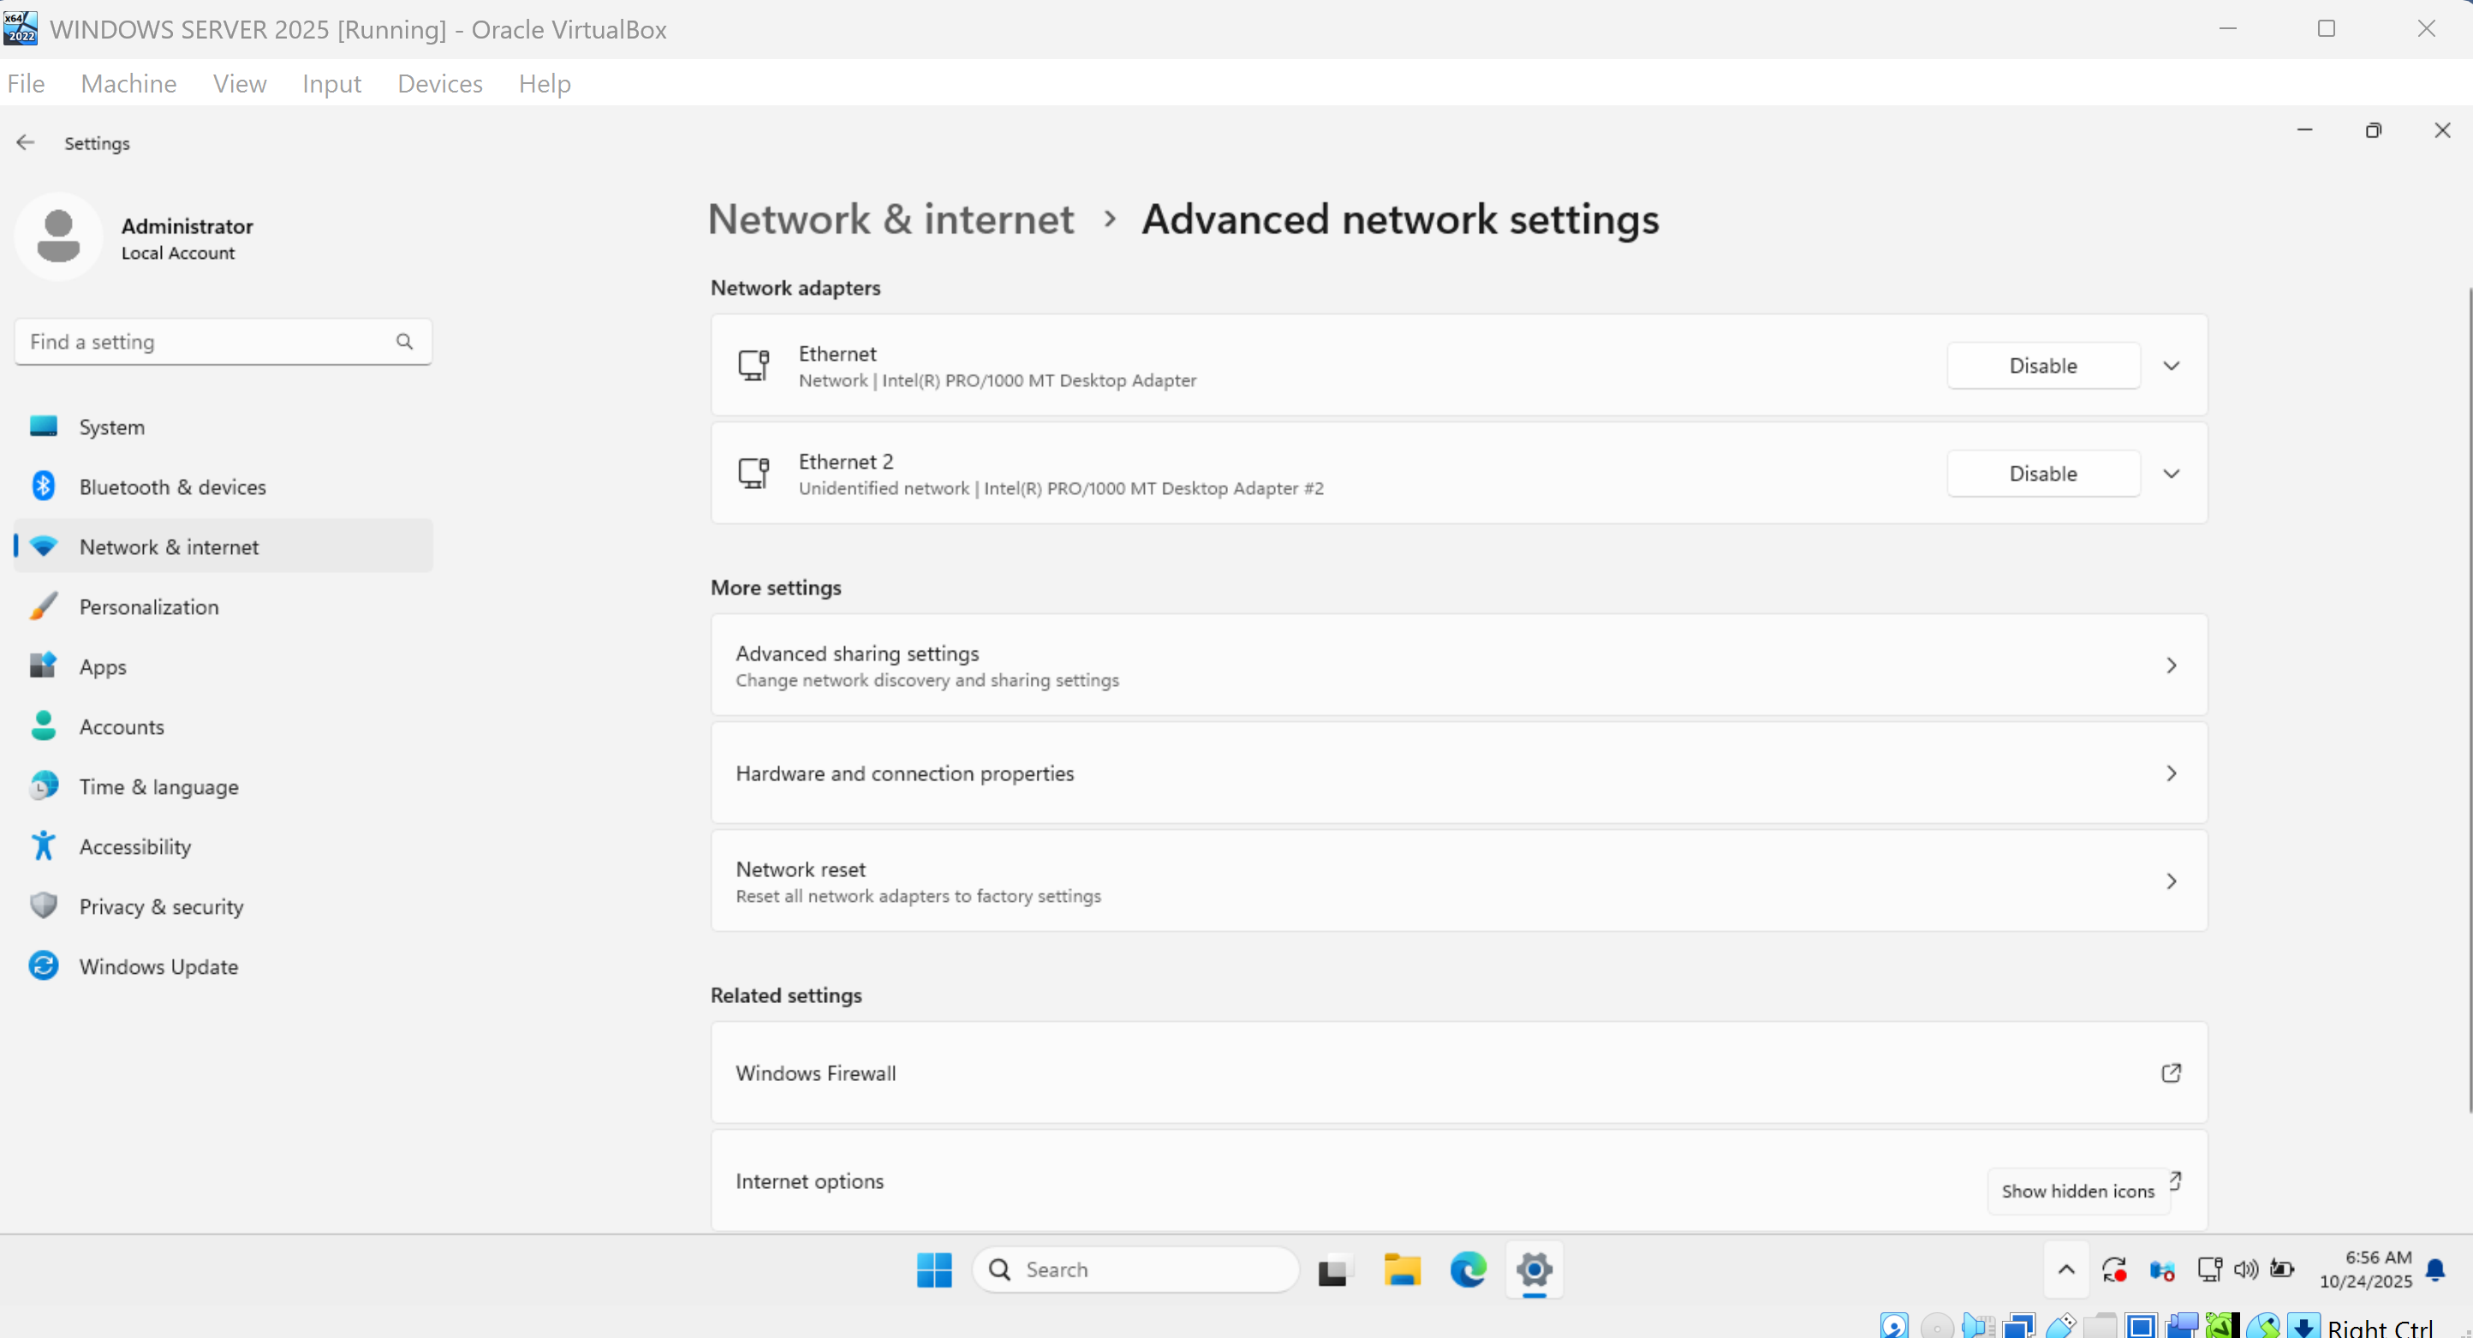Disable the Ethernet adapter
The image size is (2473, 1338).
coord(2042,366)
